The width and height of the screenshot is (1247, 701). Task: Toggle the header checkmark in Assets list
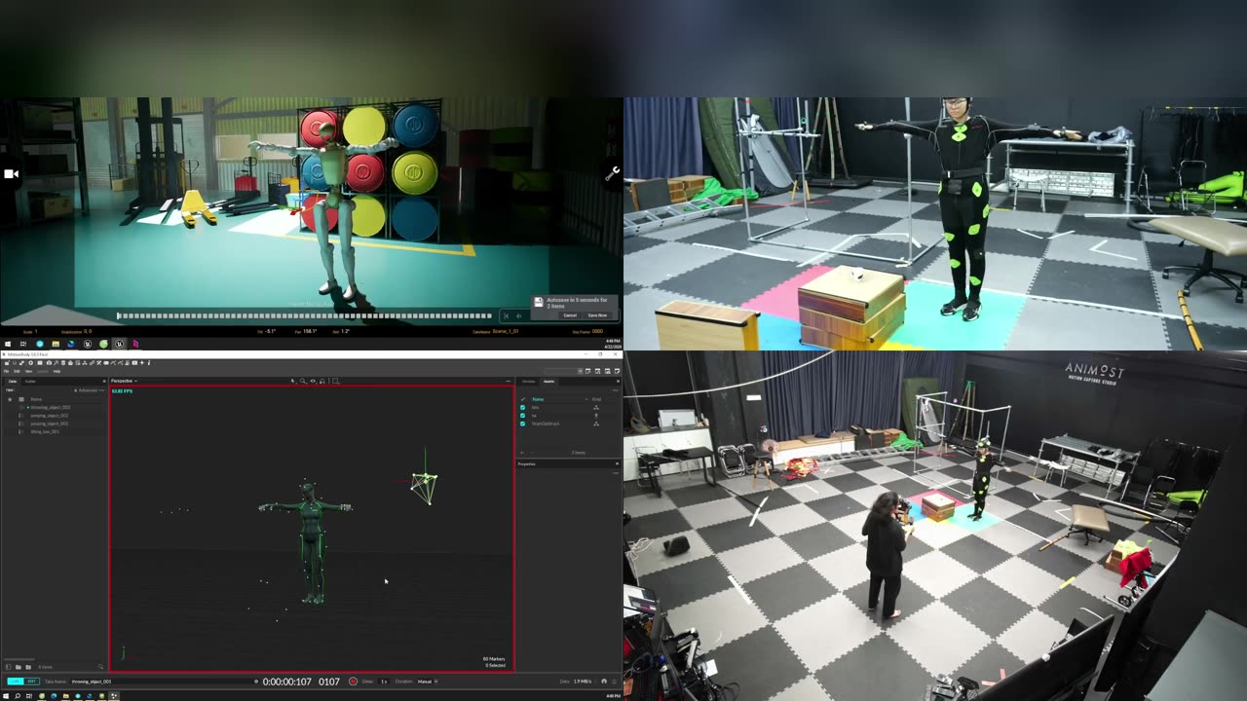click(x=523, y=399)
